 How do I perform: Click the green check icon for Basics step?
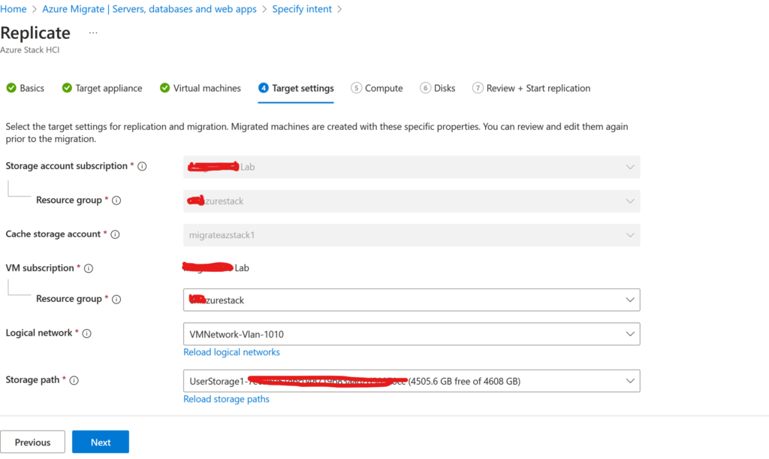coord(11,88)
